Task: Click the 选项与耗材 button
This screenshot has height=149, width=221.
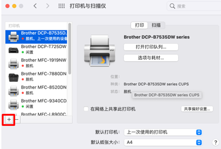Action: [x=151, y=58]
